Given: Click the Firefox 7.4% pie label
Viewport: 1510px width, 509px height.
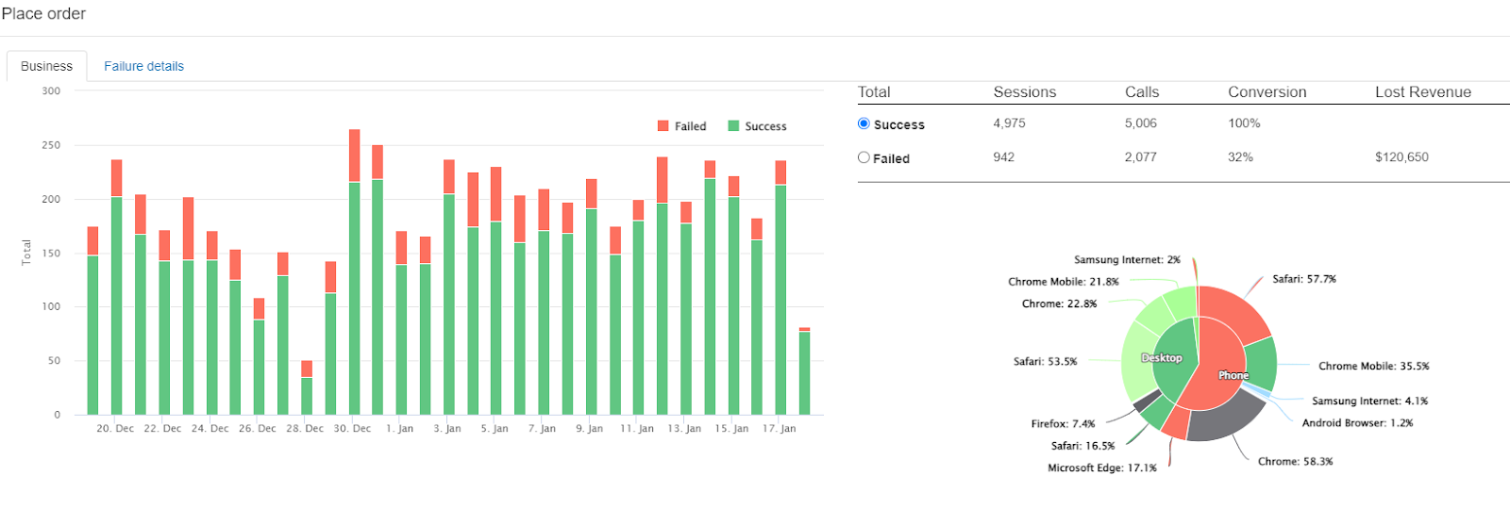Looking at the screenshot, I should [1063, 424].
